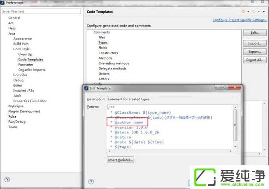Open Build Path preferences
Viewport: 269px width, 189px height.
[21, 44]
